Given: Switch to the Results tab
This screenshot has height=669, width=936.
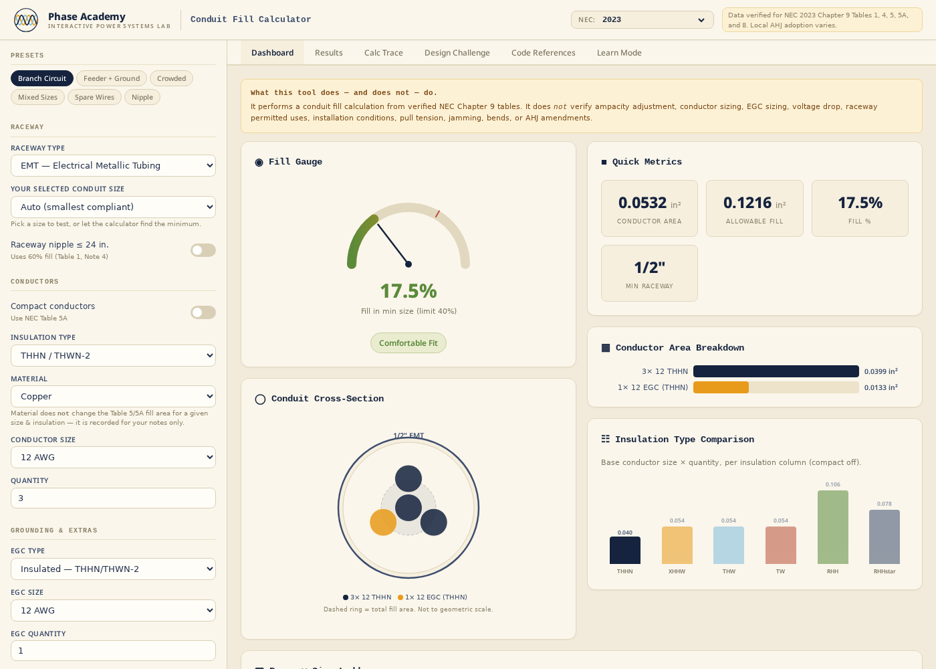Looking at the screenshot, I should pyautogui.click(x=329, y=53).
